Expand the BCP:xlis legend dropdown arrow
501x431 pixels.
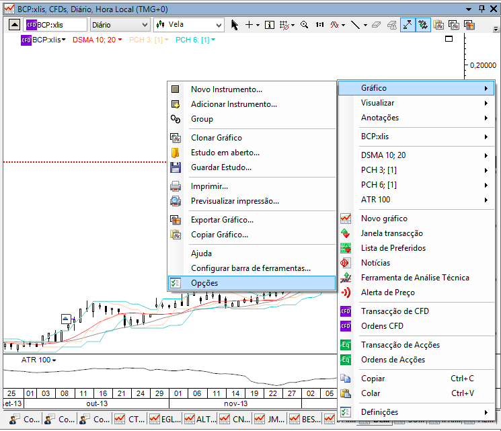(64, 40)
